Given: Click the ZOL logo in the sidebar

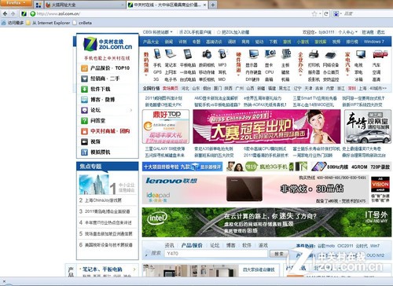Looking at the screenshot, I should click(108, 44).
